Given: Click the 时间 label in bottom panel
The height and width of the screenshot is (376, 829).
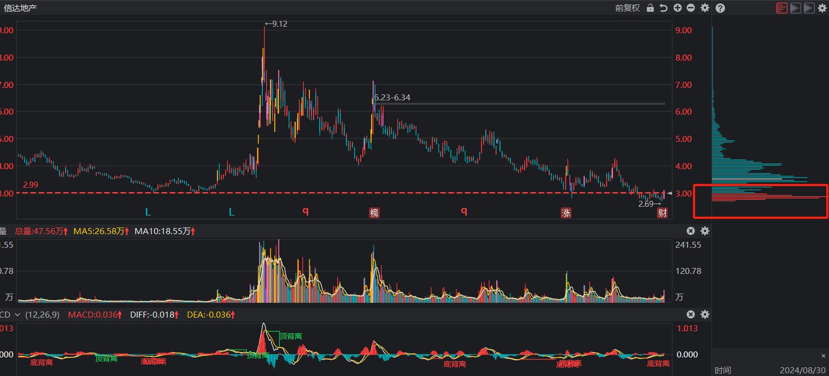Looking at the screenshot, I should (x=722, y=371).
